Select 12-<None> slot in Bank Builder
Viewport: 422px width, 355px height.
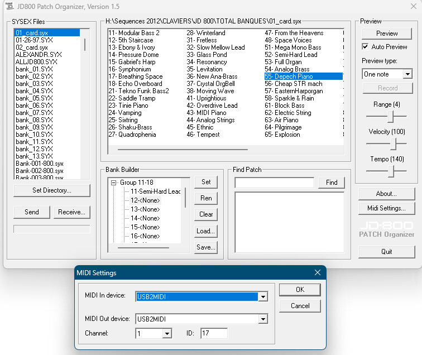[145, 200]
